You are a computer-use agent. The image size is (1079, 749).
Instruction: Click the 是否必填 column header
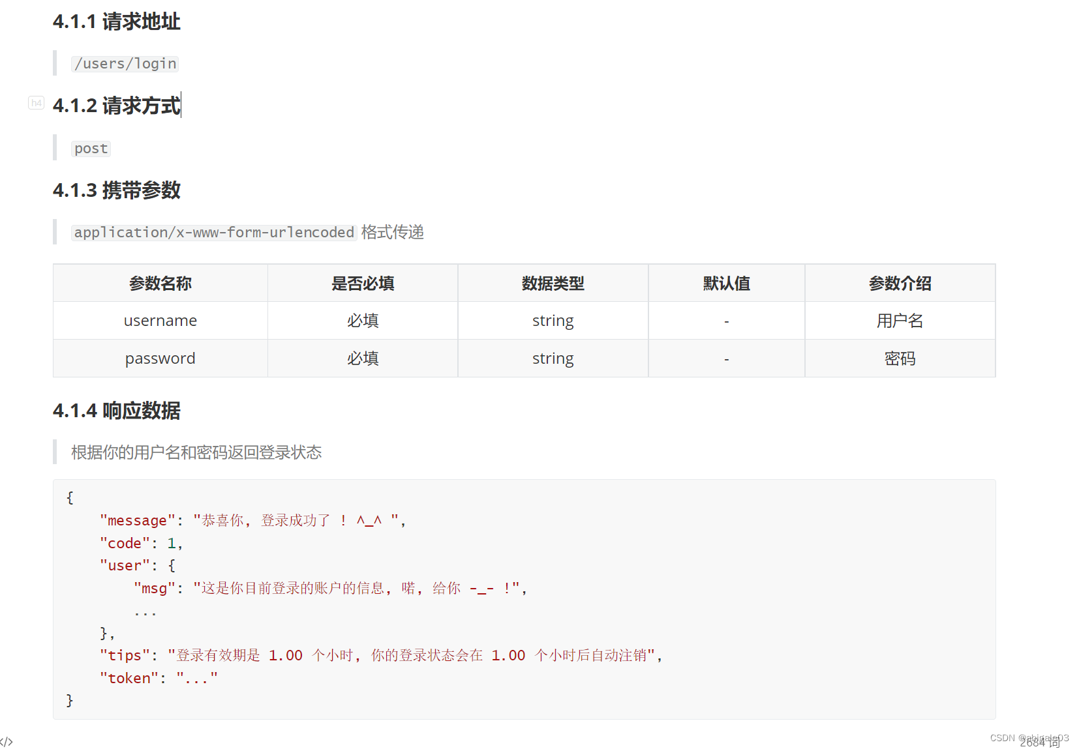tap(362, 283)
